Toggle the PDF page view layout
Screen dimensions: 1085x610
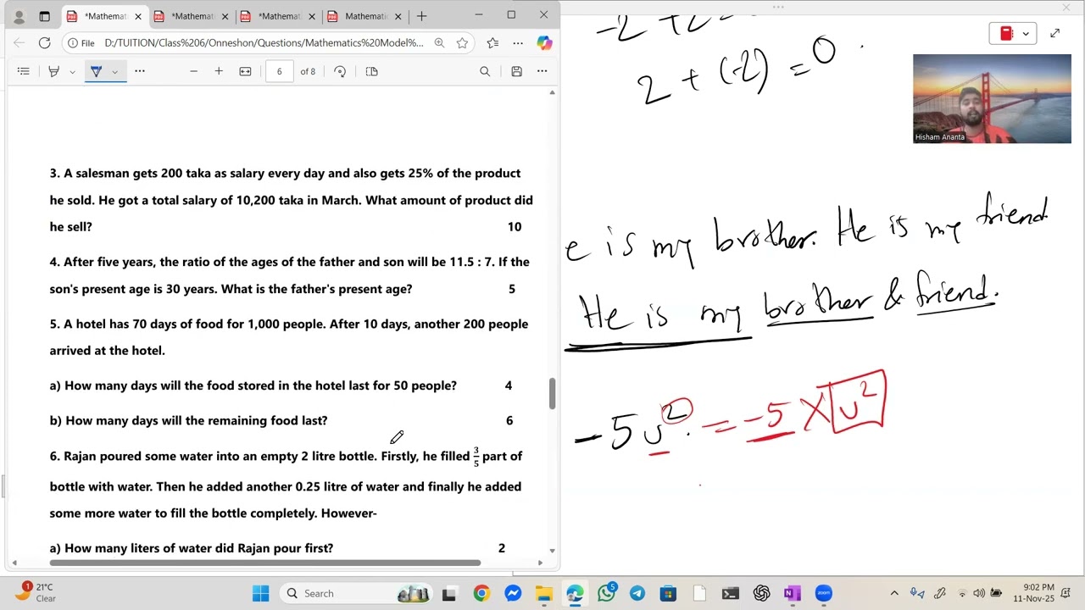[x=371, y=71]
